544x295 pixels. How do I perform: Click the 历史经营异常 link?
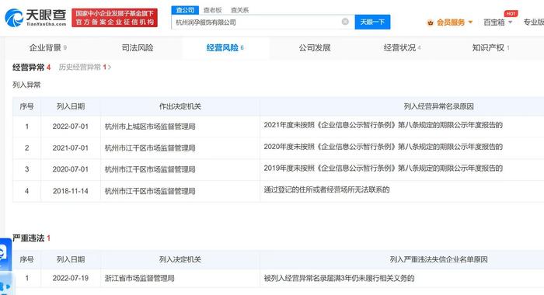[x=80, y=68]
